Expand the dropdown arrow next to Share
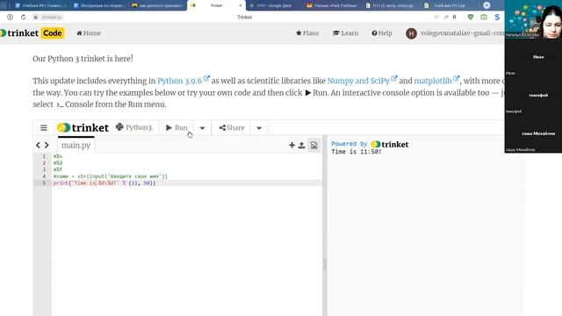 (259, 128)
